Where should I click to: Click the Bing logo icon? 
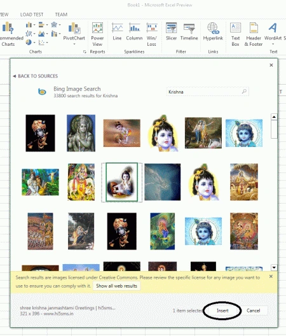[x=42, y=92]
